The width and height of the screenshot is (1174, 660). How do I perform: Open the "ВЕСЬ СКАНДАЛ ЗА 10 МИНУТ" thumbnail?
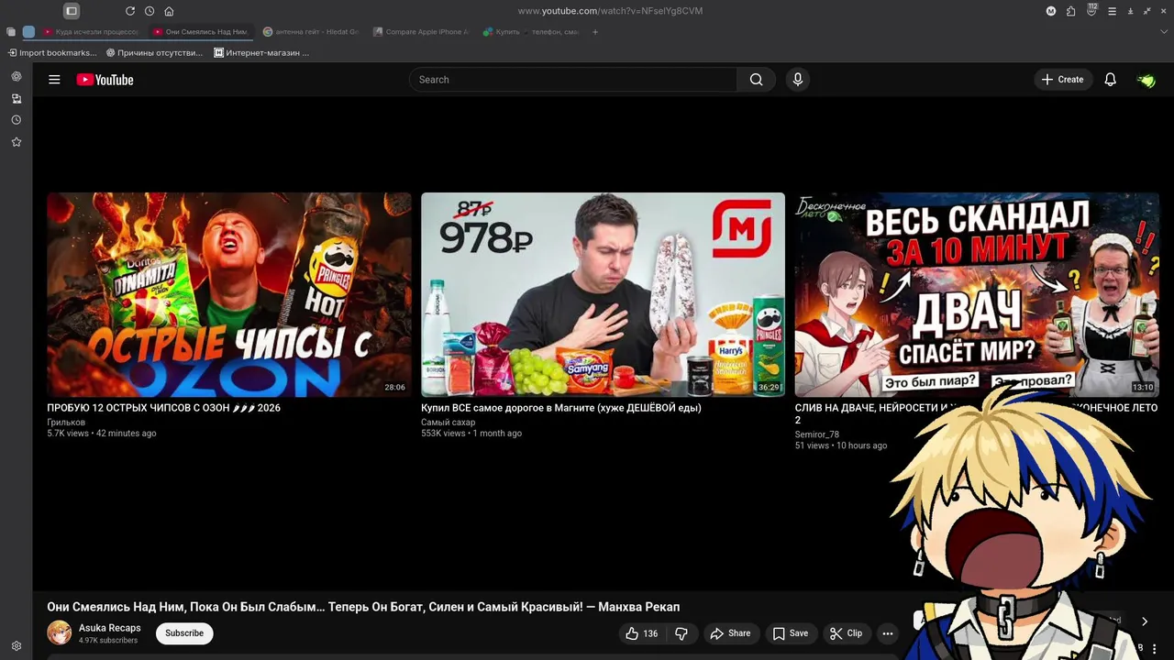point(977,294)
